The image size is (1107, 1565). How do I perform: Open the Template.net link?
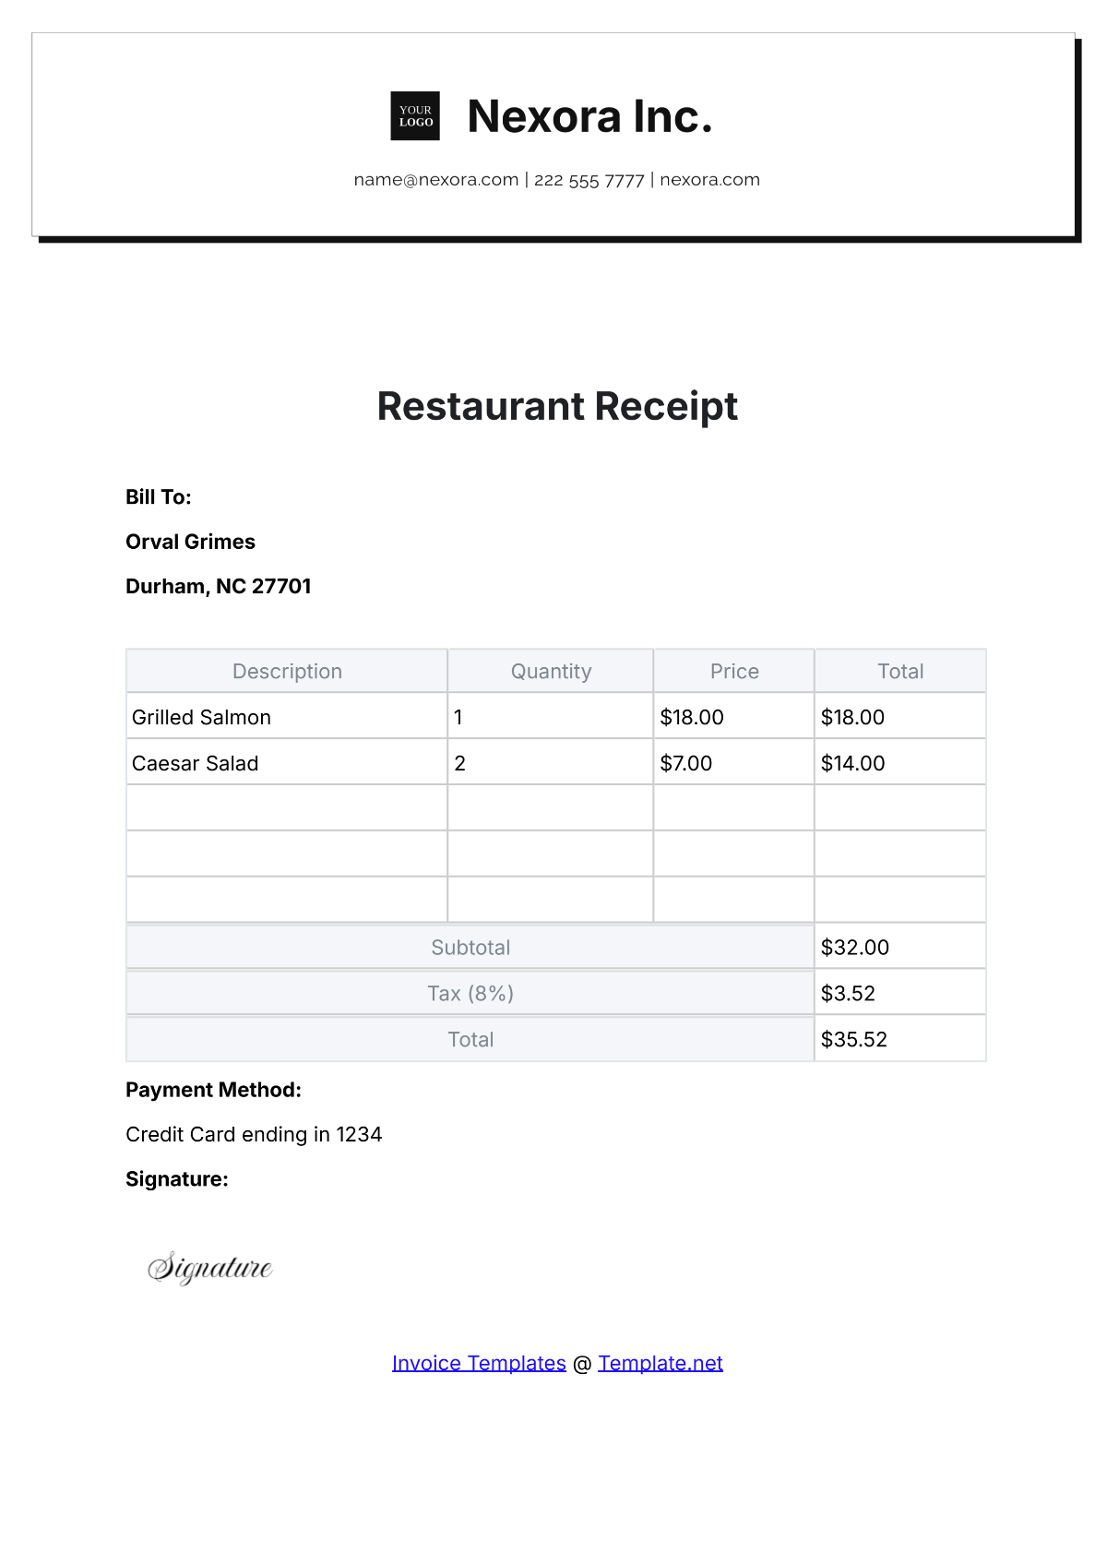click(x=661, y=1363)
